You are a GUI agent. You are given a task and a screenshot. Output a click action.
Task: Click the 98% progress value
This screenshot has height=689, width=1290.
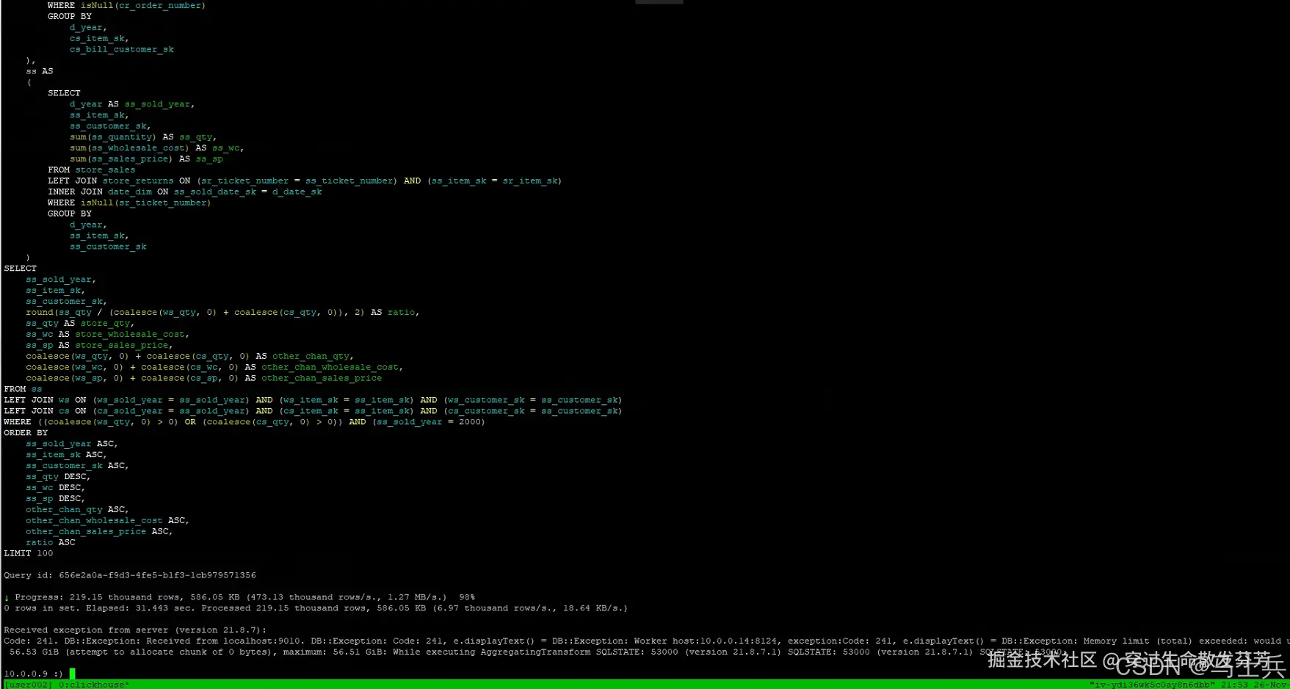[x=467, y=597]
